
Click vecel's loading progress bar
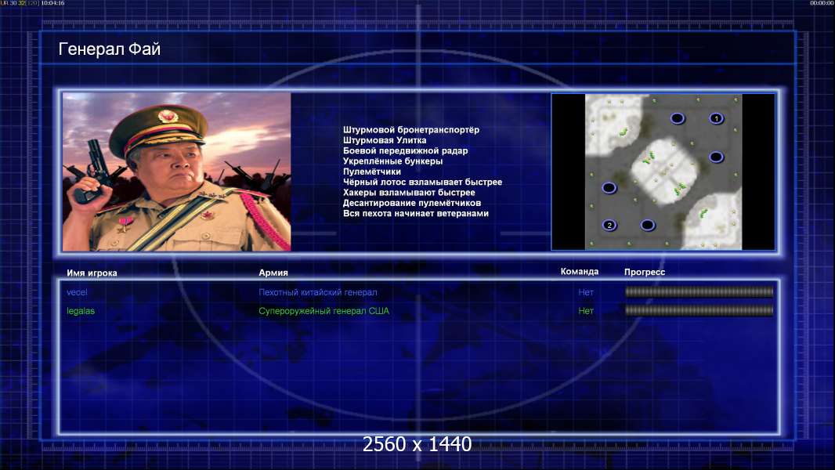pyautogui.click(x=699, y=291)
